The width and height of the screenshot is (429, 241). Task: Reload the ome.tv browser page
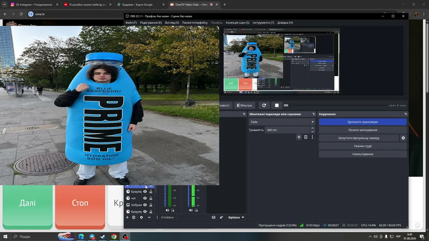[21, 14]
